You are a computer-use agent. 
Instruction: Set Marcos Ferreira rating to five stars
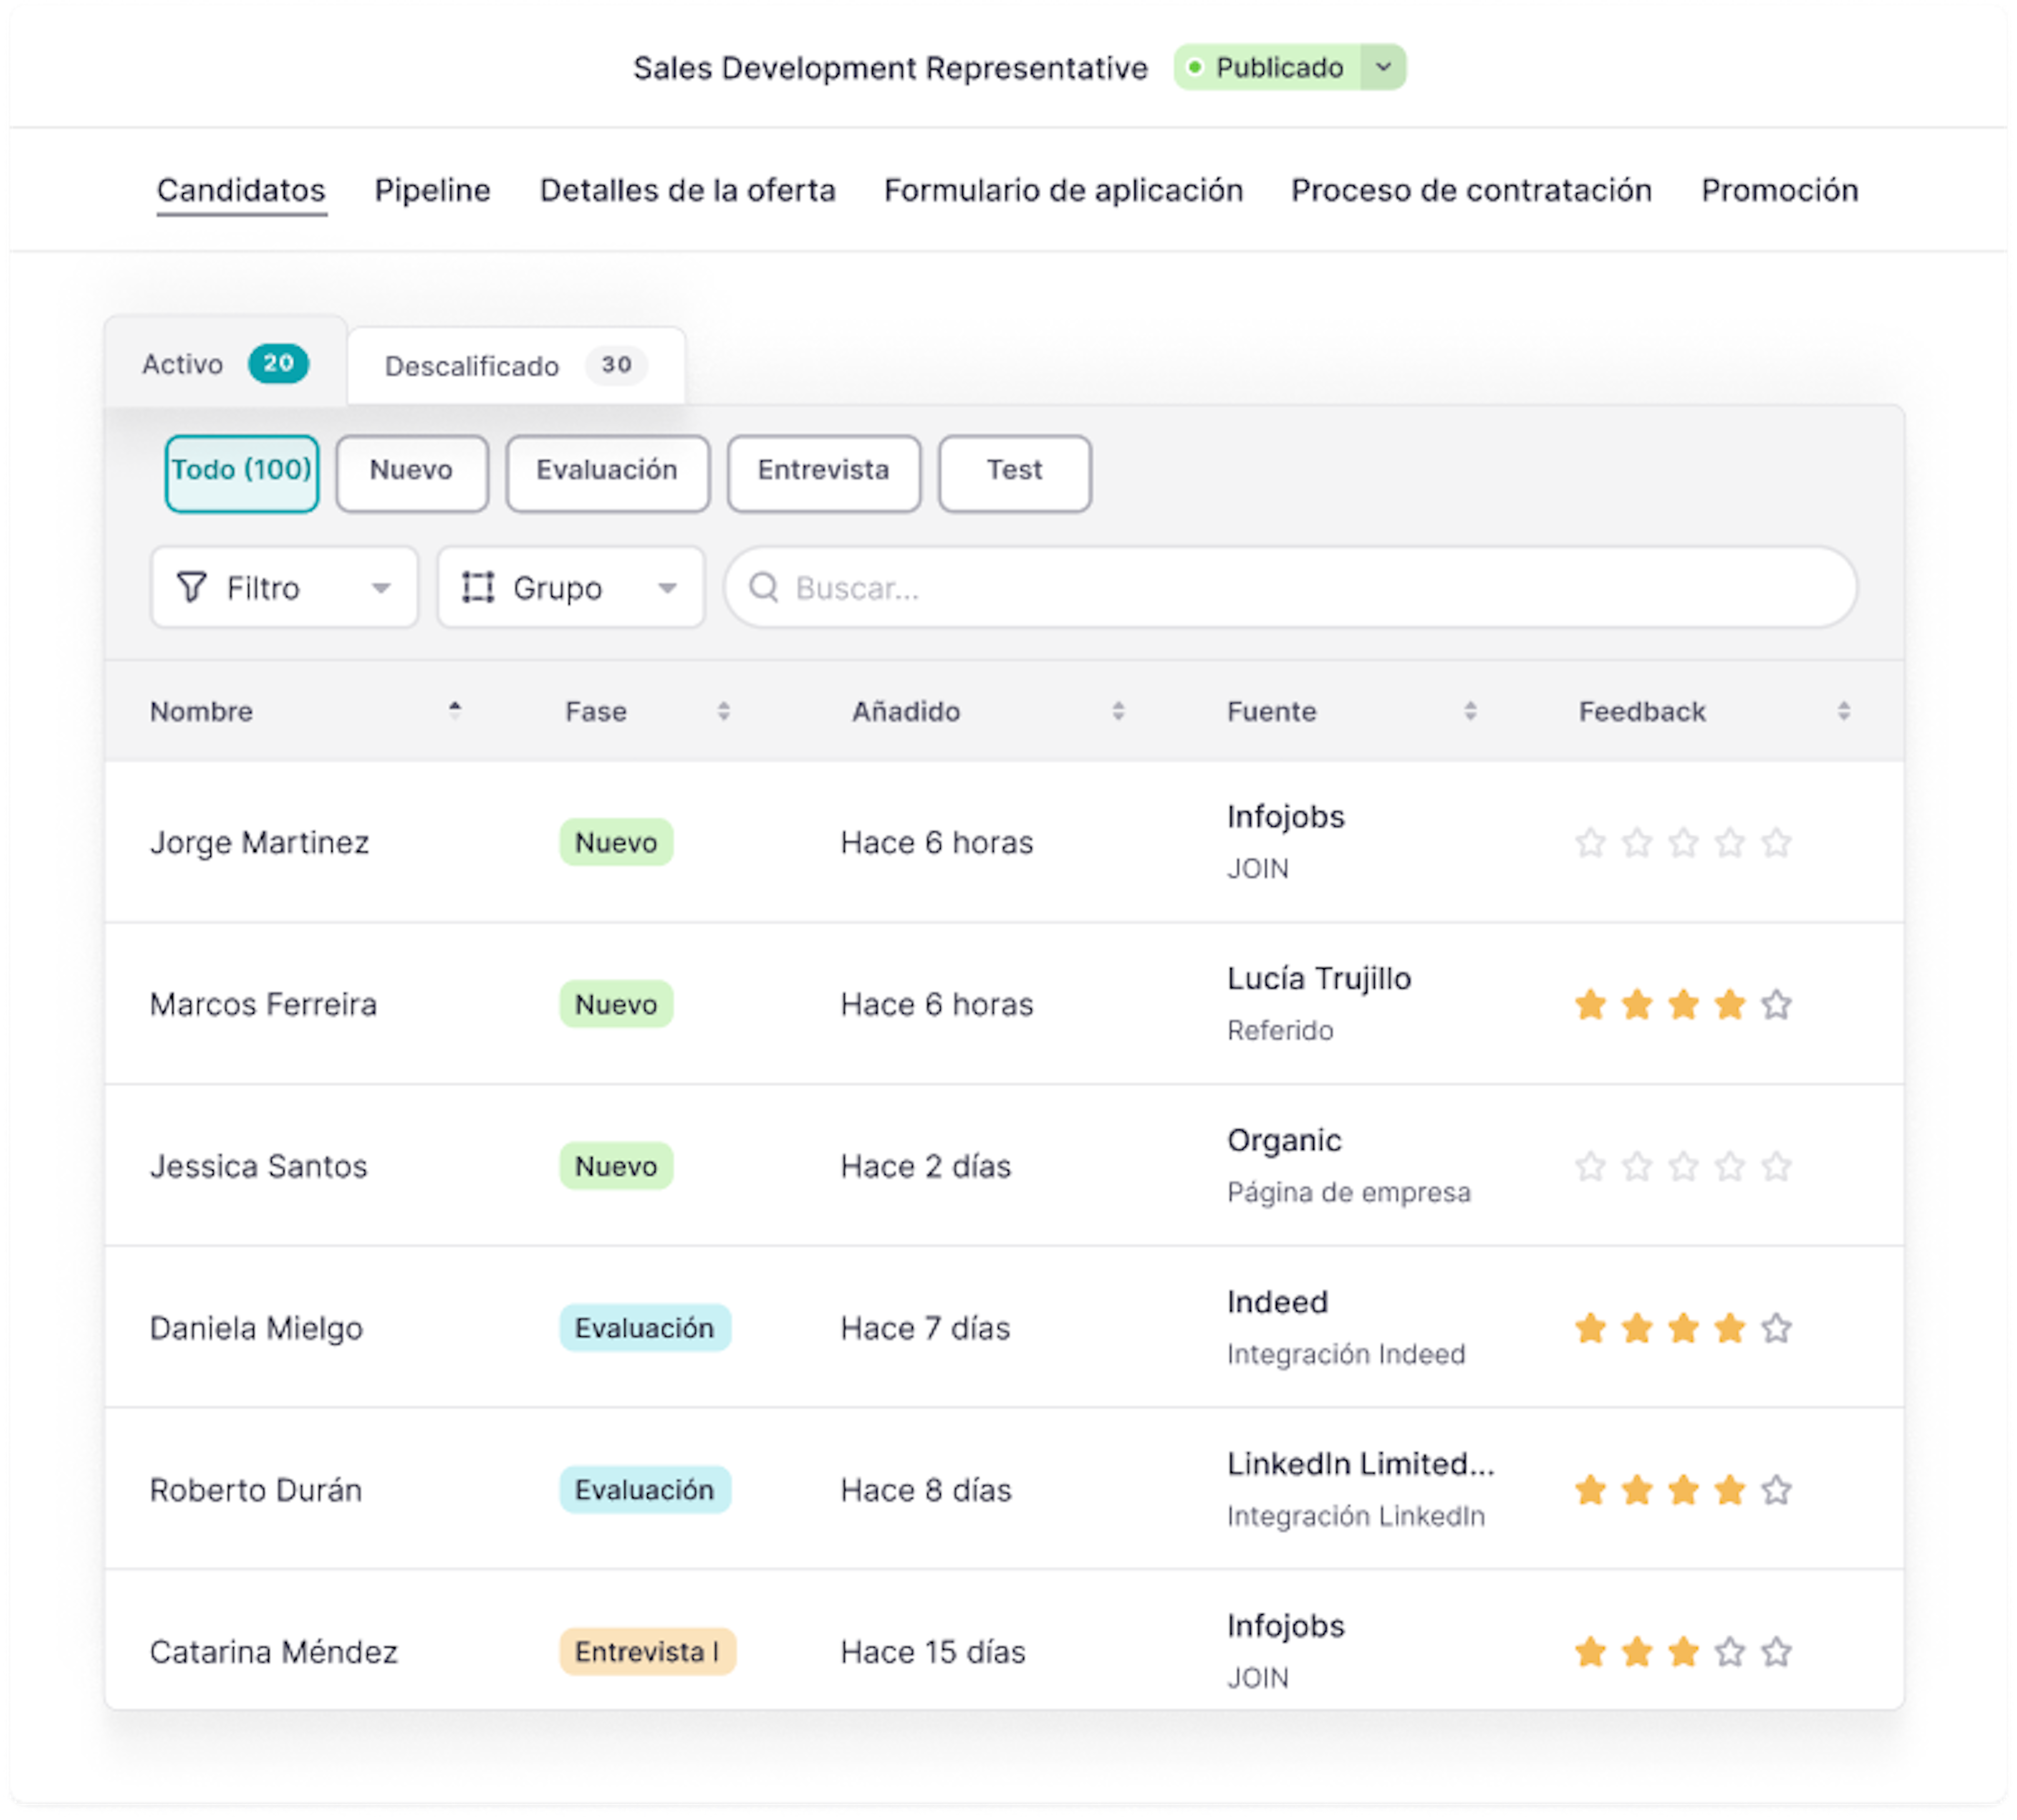(1776, 1004)
